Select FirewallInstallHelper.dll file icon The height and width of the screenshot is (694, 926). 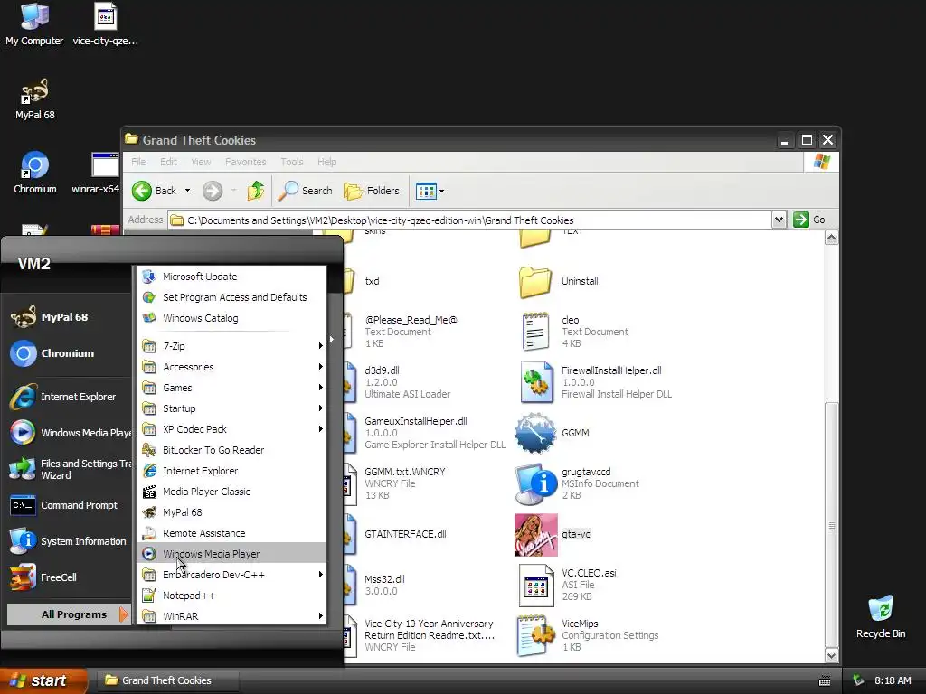click(535, 382)
